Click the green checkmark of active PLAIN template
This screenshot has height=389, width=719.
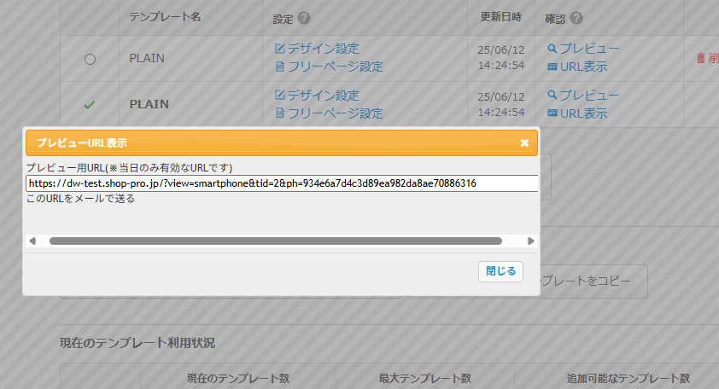[90, 104]
